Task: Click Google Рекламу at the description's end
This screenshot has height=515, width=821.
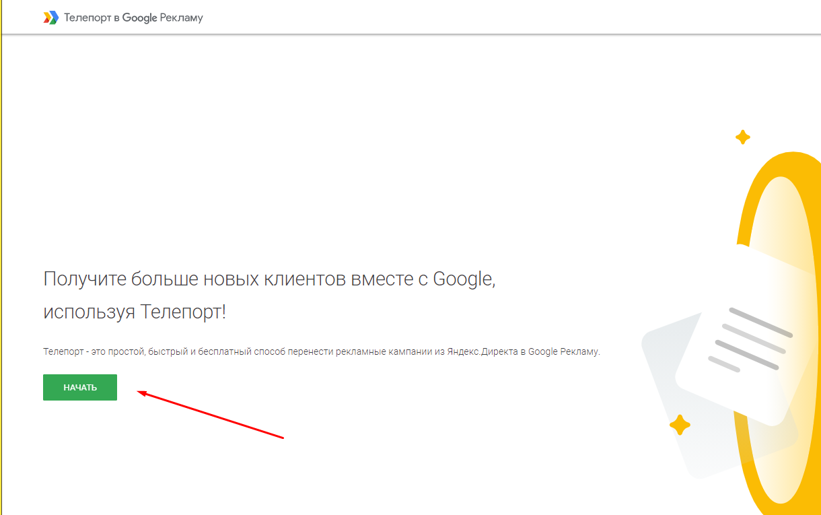Action: coord(563,351)
